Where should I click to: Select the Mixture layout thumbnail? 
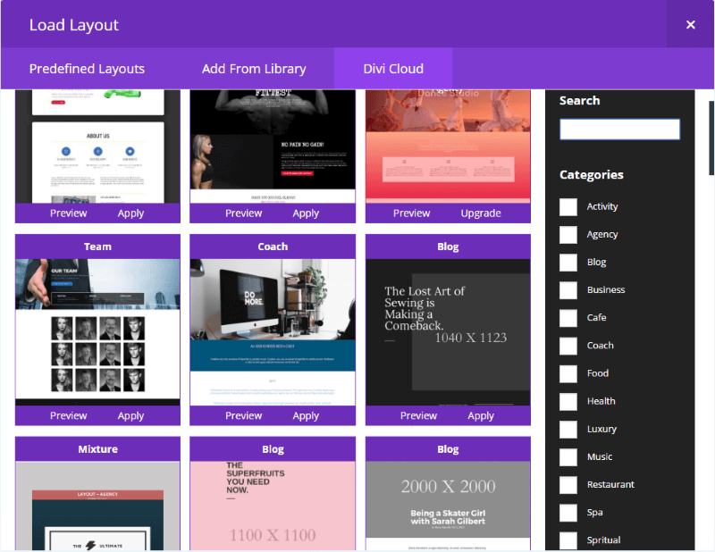pyautogui.click(x=97, y=506)
